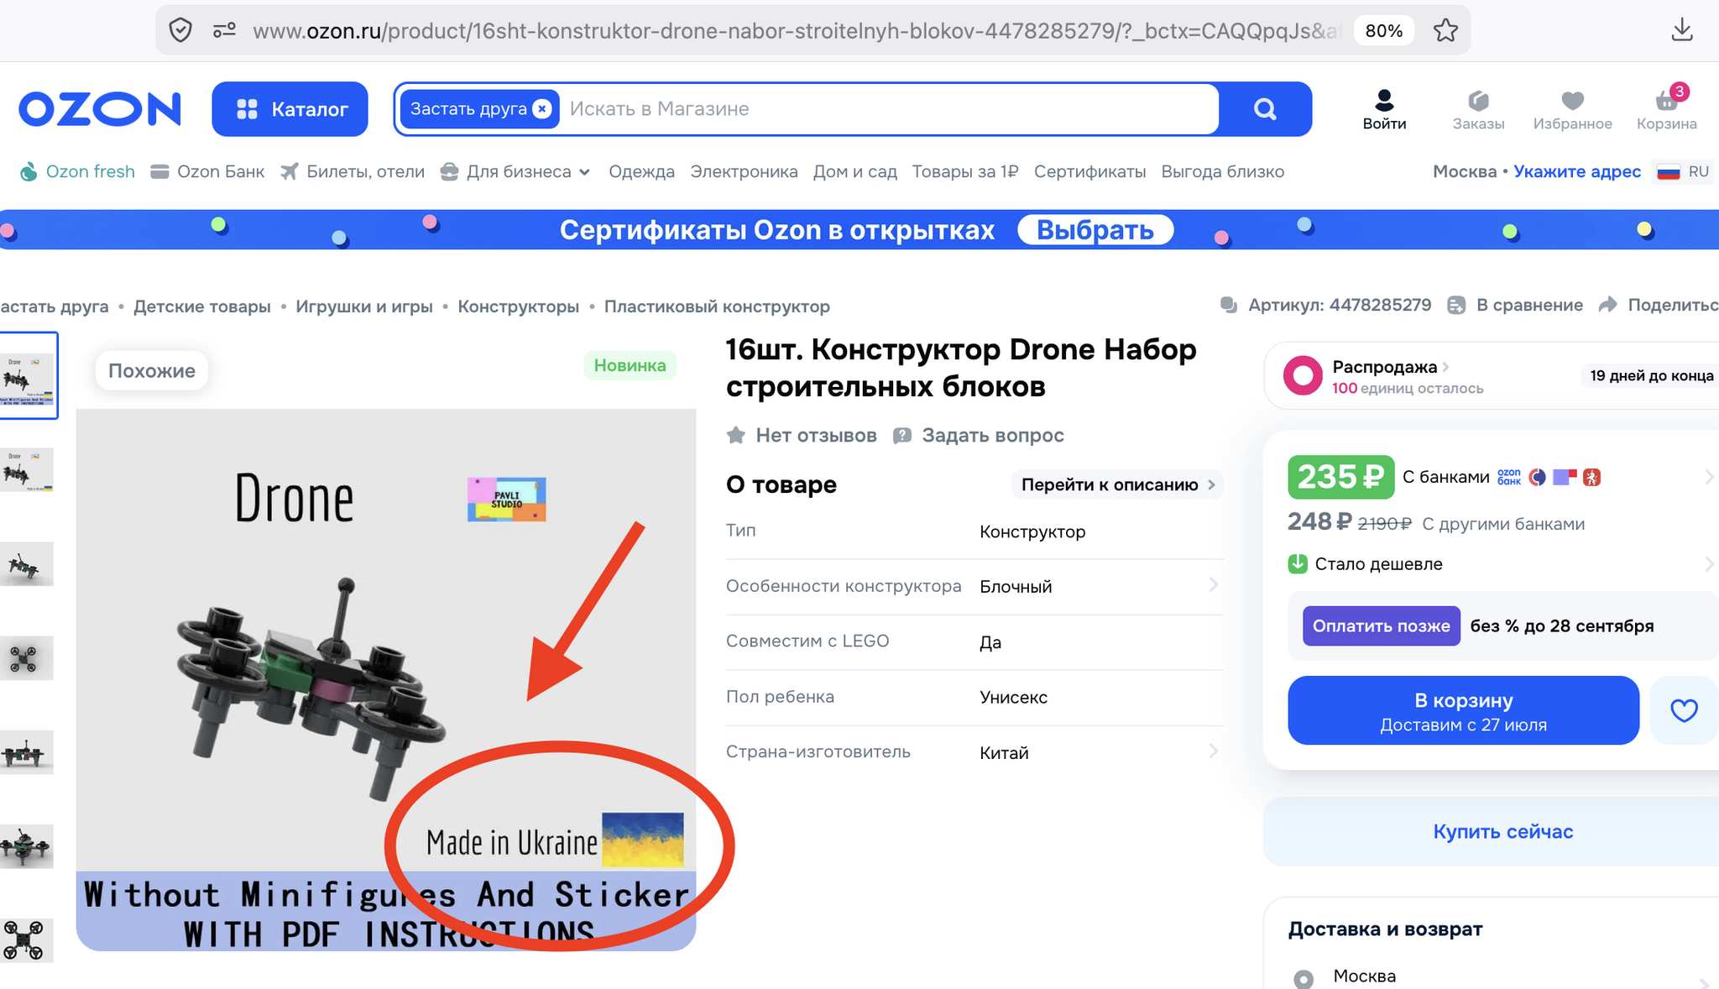This screenshot has height=989, width=1719.
Task: Select the fourth product thumbnail
Action: 27,657
